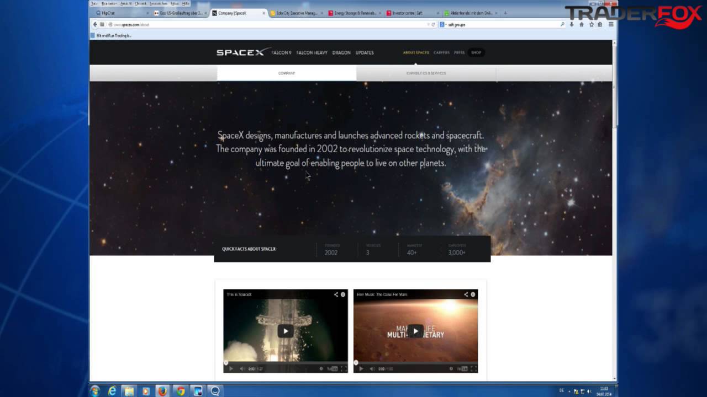Share the 'This is SpaceX' video

pyautogui.click(x=336, y=294)
